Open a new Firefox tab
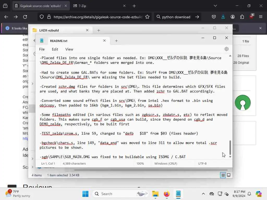This screenshot has height=200, width=267. [134, 6]
